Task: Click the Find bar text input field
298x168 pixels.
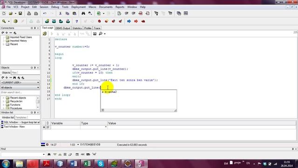Action: click(21, 154)
